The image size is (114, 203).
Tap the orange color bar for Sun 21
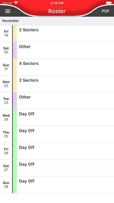15,67
